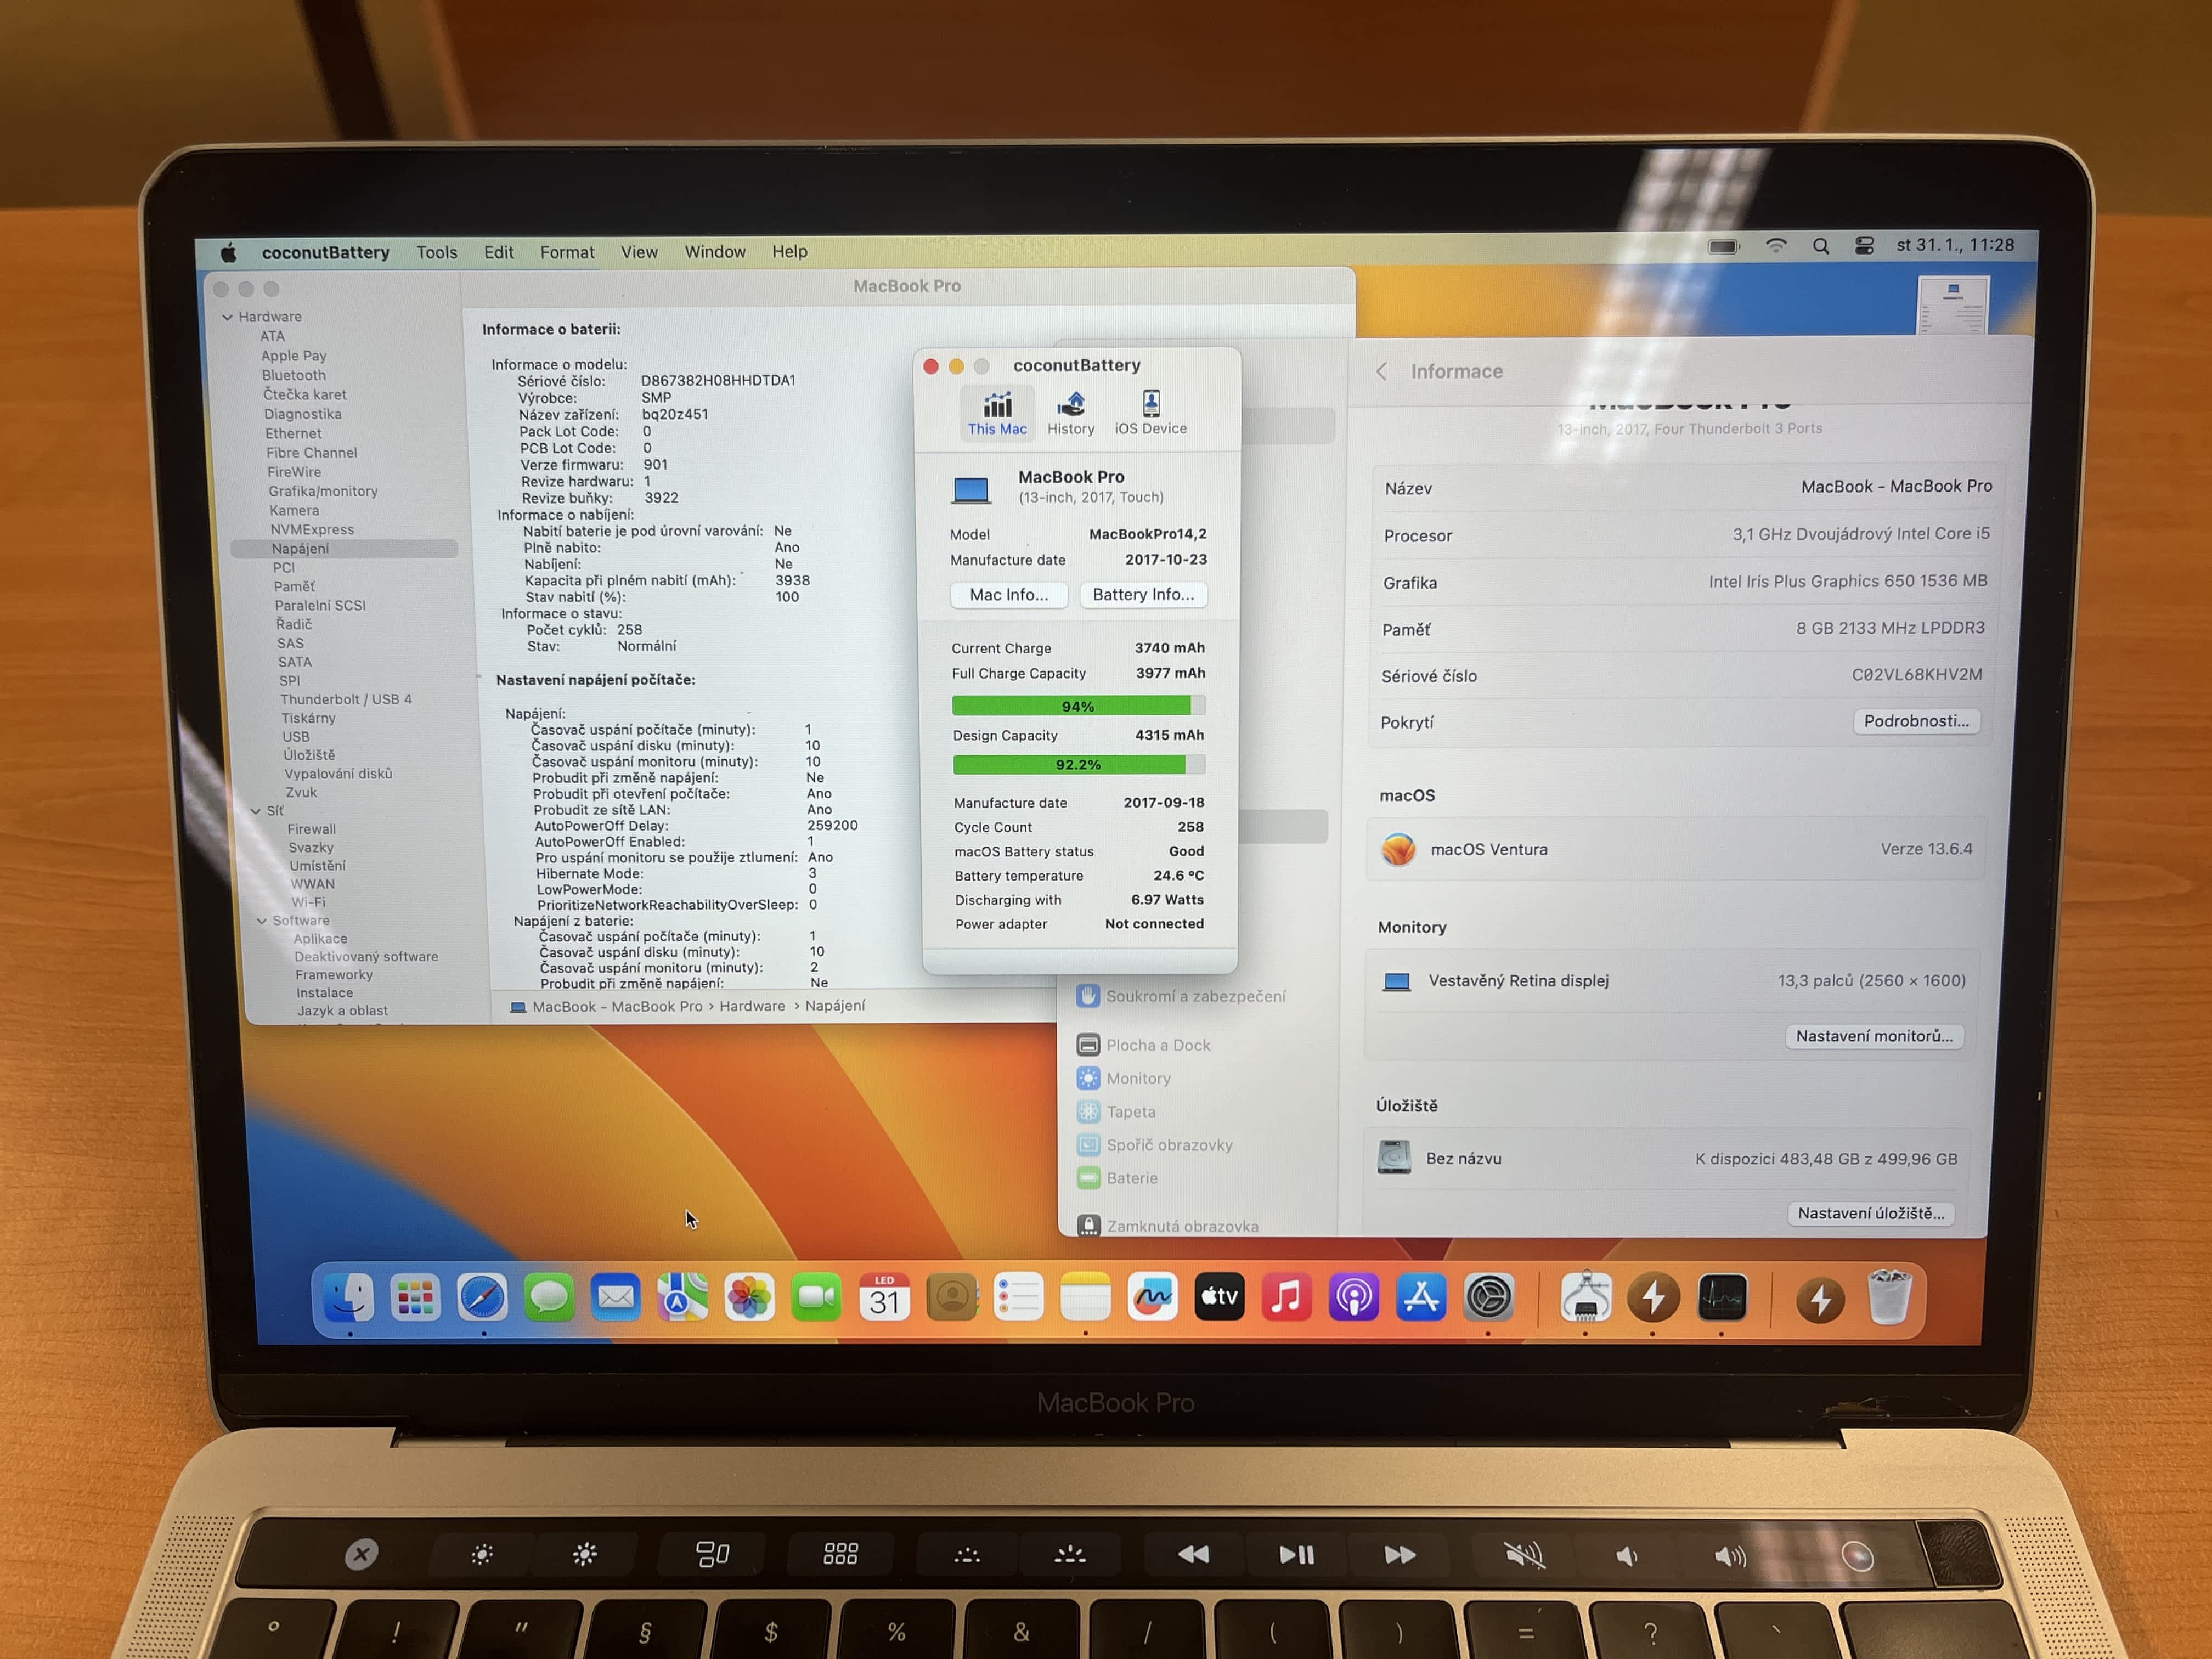Open Activity Monitor from the Dock

1721,1298
